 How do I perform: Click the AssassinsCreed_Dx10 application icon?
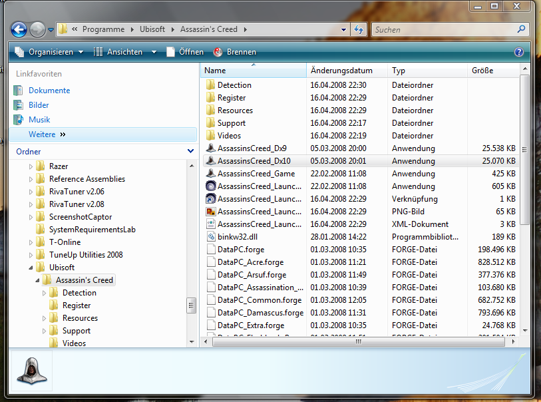tap(210, 161)
